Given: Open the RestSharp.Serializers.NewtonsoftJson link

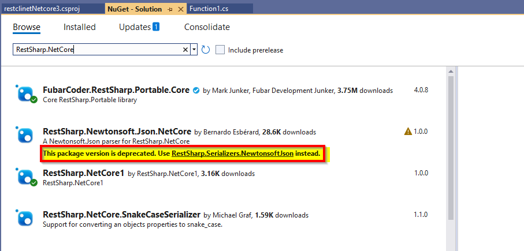Looking at the screenshot, I should pyautogui.click(x=233, y=153).
